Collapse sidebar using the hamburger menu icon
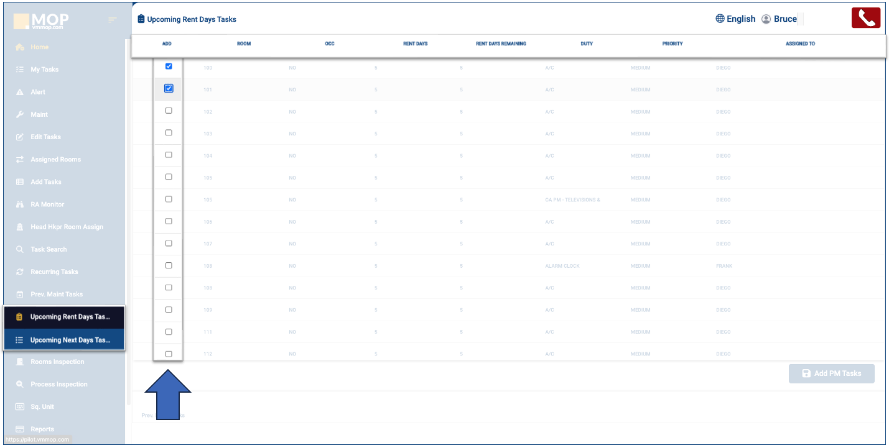 click(x=113, y=20)
